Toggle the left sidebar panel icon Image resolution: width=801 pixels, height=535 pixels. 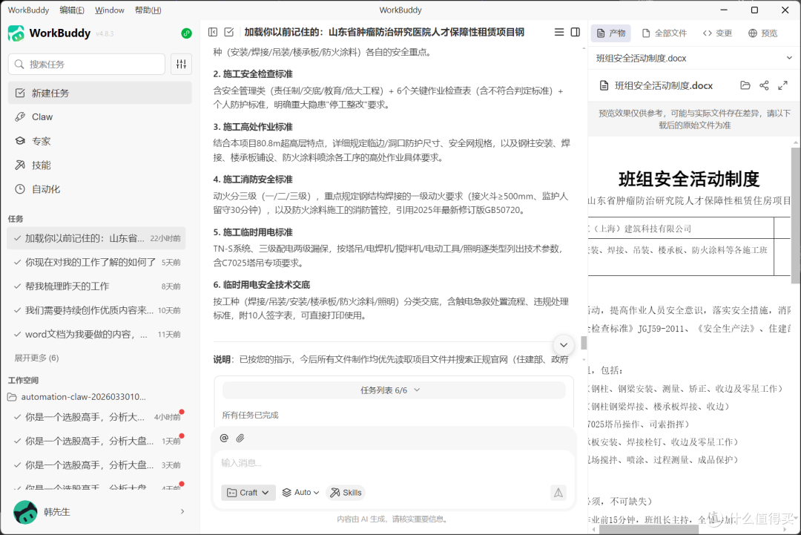[213, 32]
